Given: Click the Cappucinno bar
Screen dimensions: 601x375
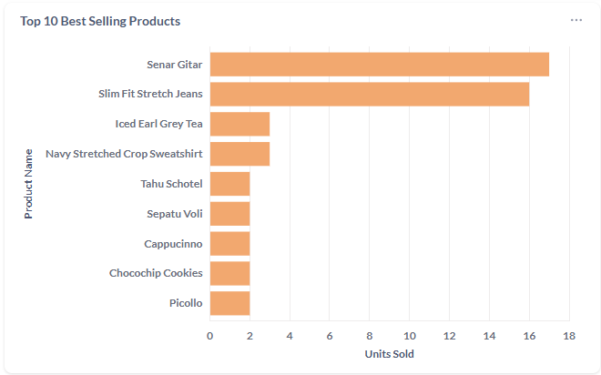Looking at the screenshot, I should pyautogui.click(x=229, y=243).
